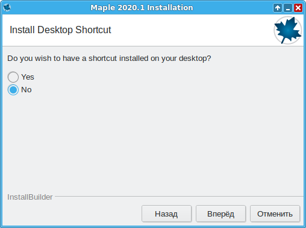
Task: Click the InstallBuilder label
Action: [x=30, y=197]
